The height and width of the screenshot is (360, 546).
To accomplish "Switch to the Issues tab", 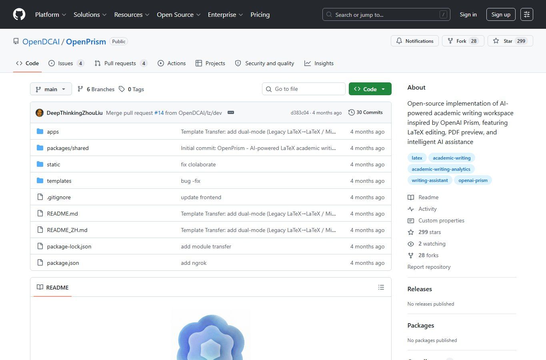I will coord(66,63).
